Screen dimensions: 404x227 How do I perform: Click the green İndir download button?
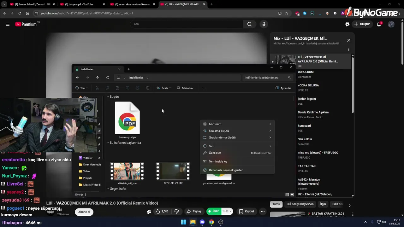tap(214, 212)
